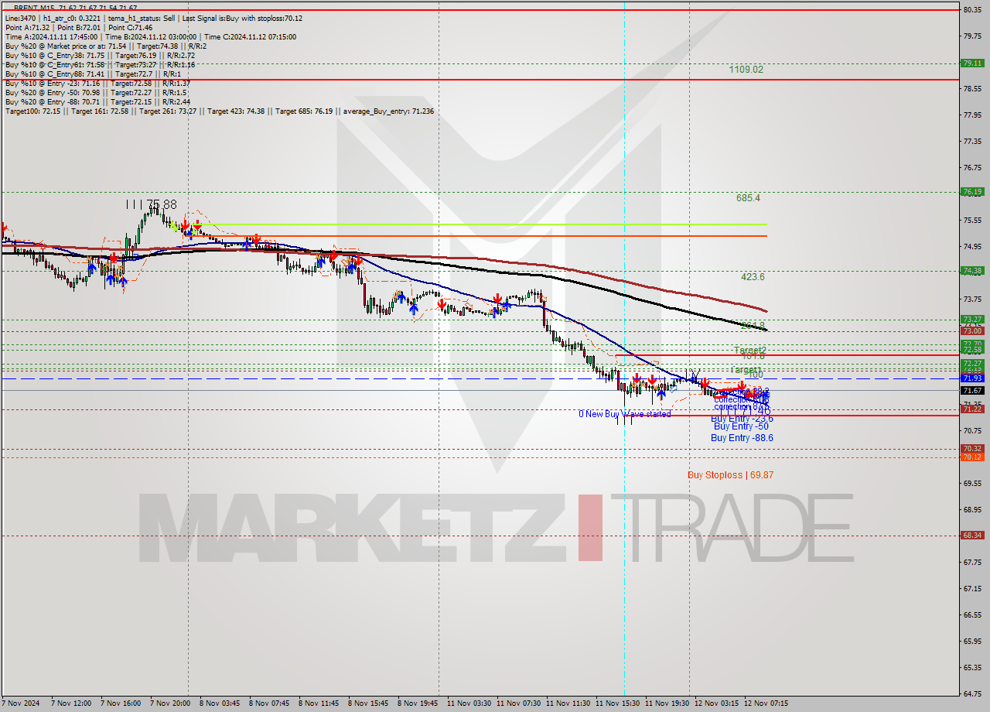Click the red 70.32 price tag
The height and width of the screenshot is (712, 990).
coord(972,449)
